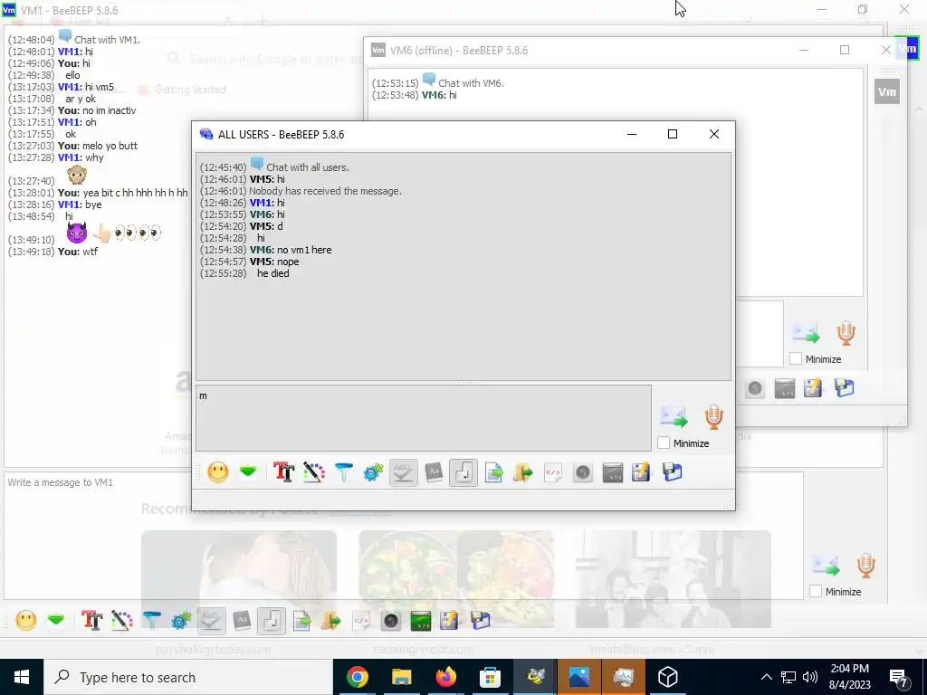Open preset messages green arrow in VM1 window
Screen dimensions: 927x695
[x=56, y=621]
